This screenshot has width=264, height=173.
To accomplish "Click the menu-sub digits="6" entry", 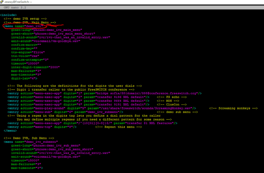I will 65,112.
